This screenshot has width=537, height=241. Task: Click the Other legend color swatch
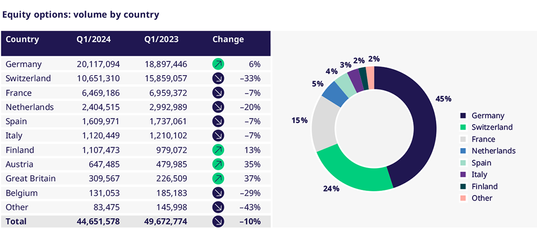click(x=463, y=198)
